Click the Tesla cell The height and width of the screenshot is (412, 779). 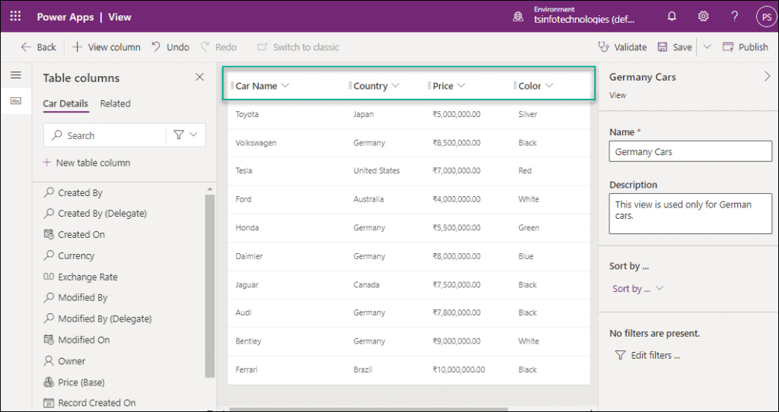pos(244,171)
